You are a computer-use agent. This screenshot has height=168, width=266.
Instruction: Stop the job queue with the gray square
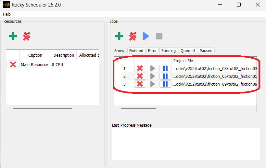(159, 36)
